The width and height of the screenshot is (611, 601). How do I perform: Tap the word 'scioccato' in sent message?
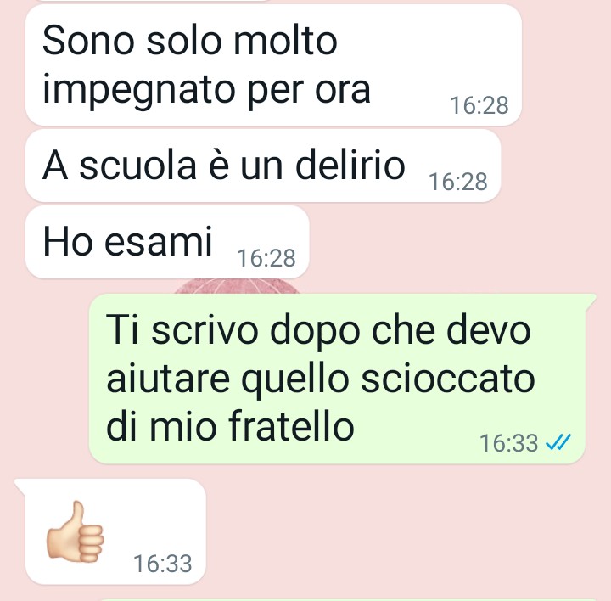(448, 378)
